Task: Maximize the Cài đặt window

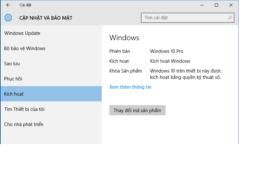Action: pos(216,5)
